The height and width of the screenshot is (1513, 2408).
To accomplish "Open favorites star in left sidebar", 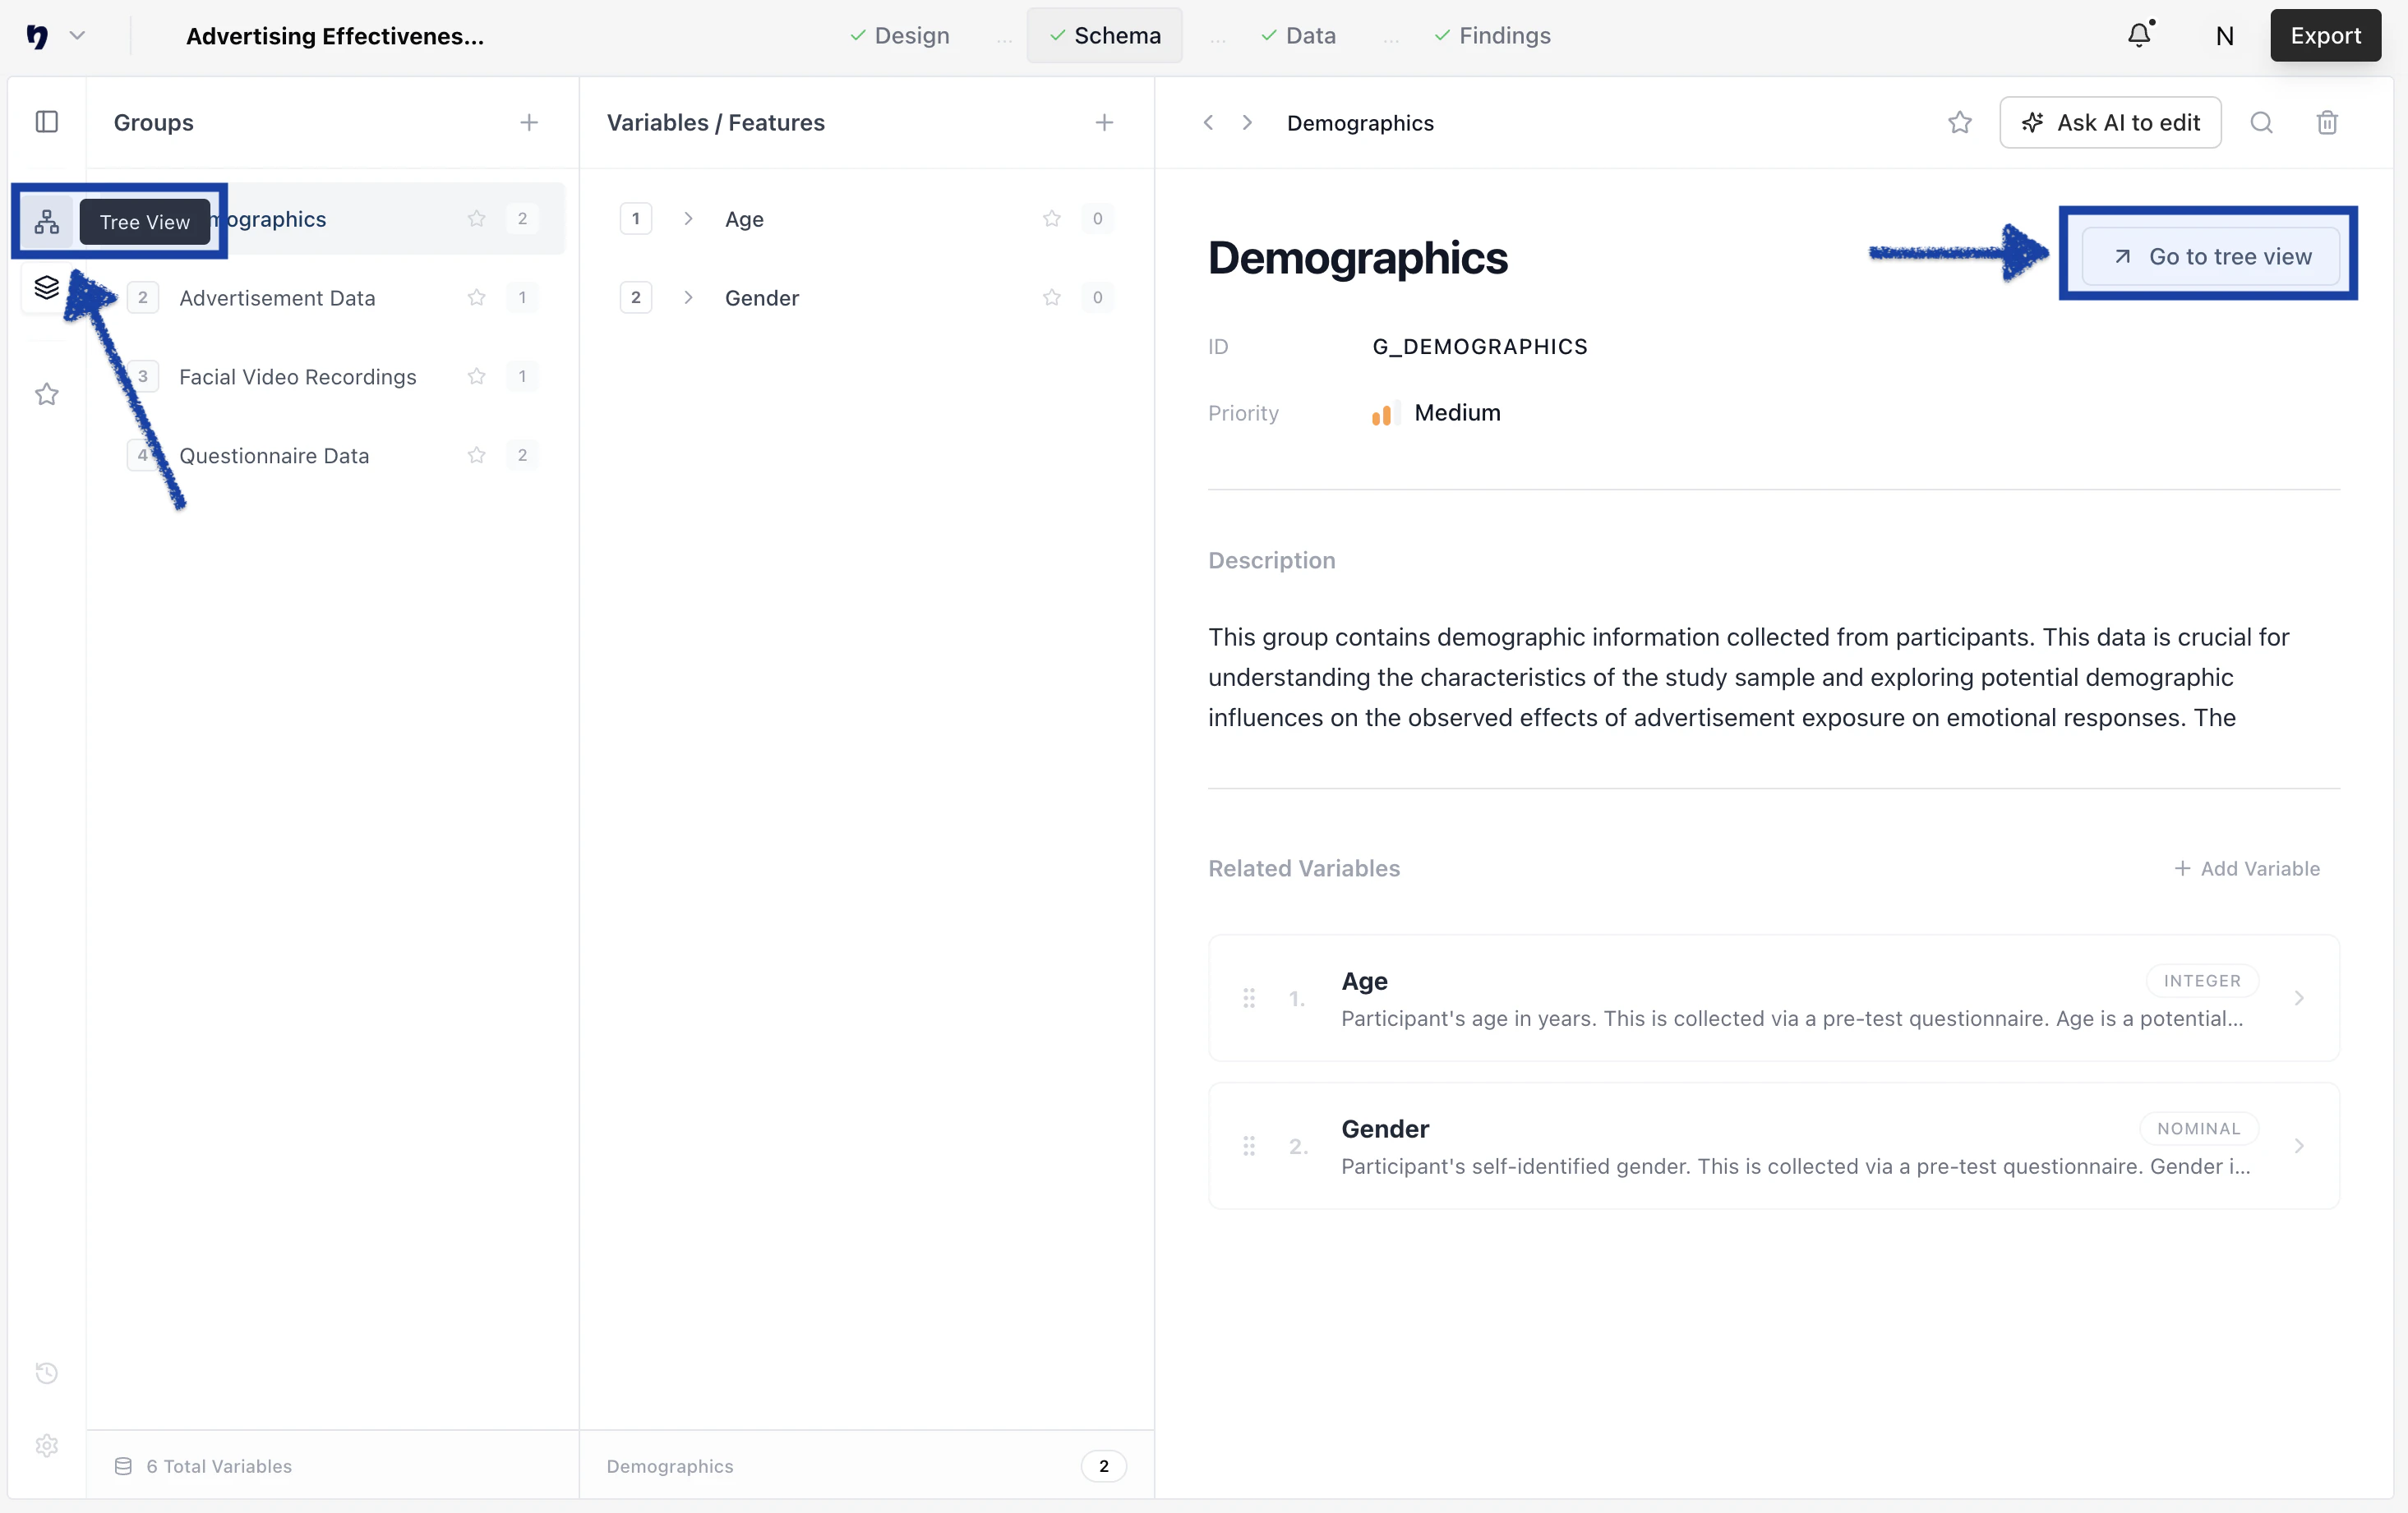I will point(46,395).
